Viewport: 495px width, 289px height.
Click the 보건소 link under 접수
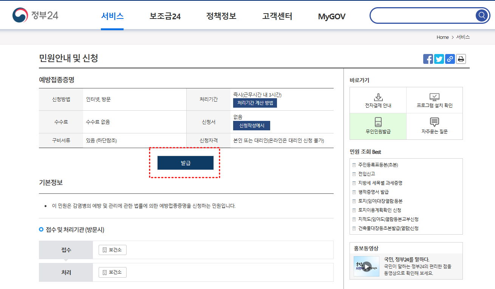pos(112,250)
